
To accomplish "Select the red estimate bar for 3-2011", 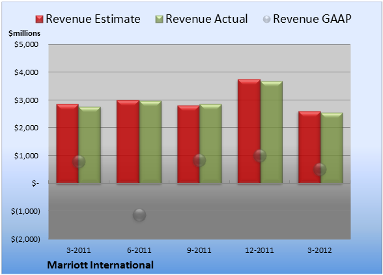I will click(68, 144).
